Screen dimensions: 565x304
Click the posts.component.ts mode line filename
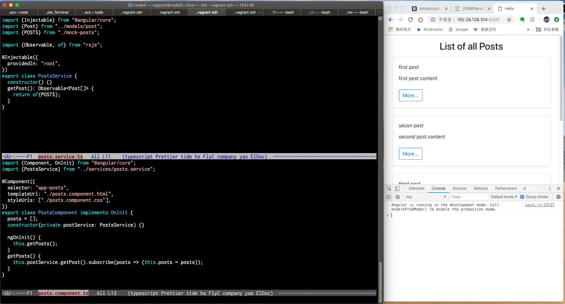63,293
